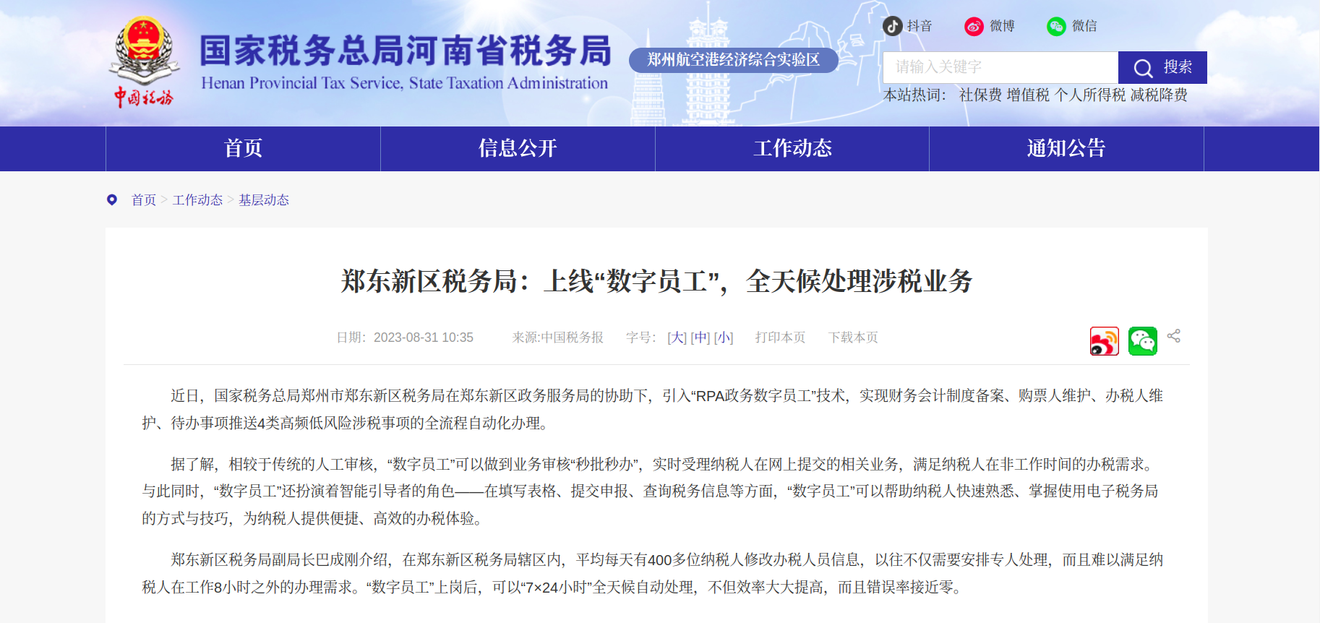
Task: Click hot word 个人所得税
Action: [1090, 95]
